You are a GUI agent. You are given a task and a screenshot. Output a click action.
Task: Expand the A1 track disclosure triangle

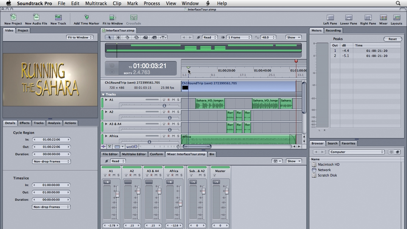tap(106, 100)
